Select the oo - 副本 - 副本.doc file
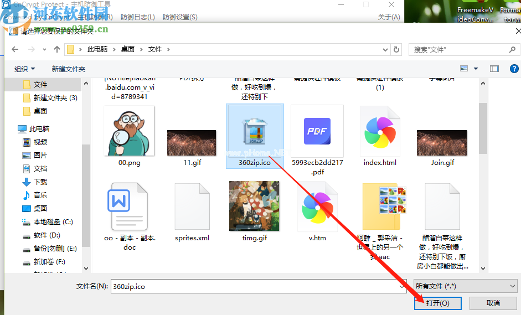 130,208
